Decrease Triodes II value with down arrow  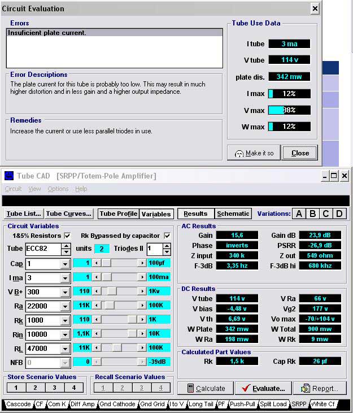tap(167, 252)
